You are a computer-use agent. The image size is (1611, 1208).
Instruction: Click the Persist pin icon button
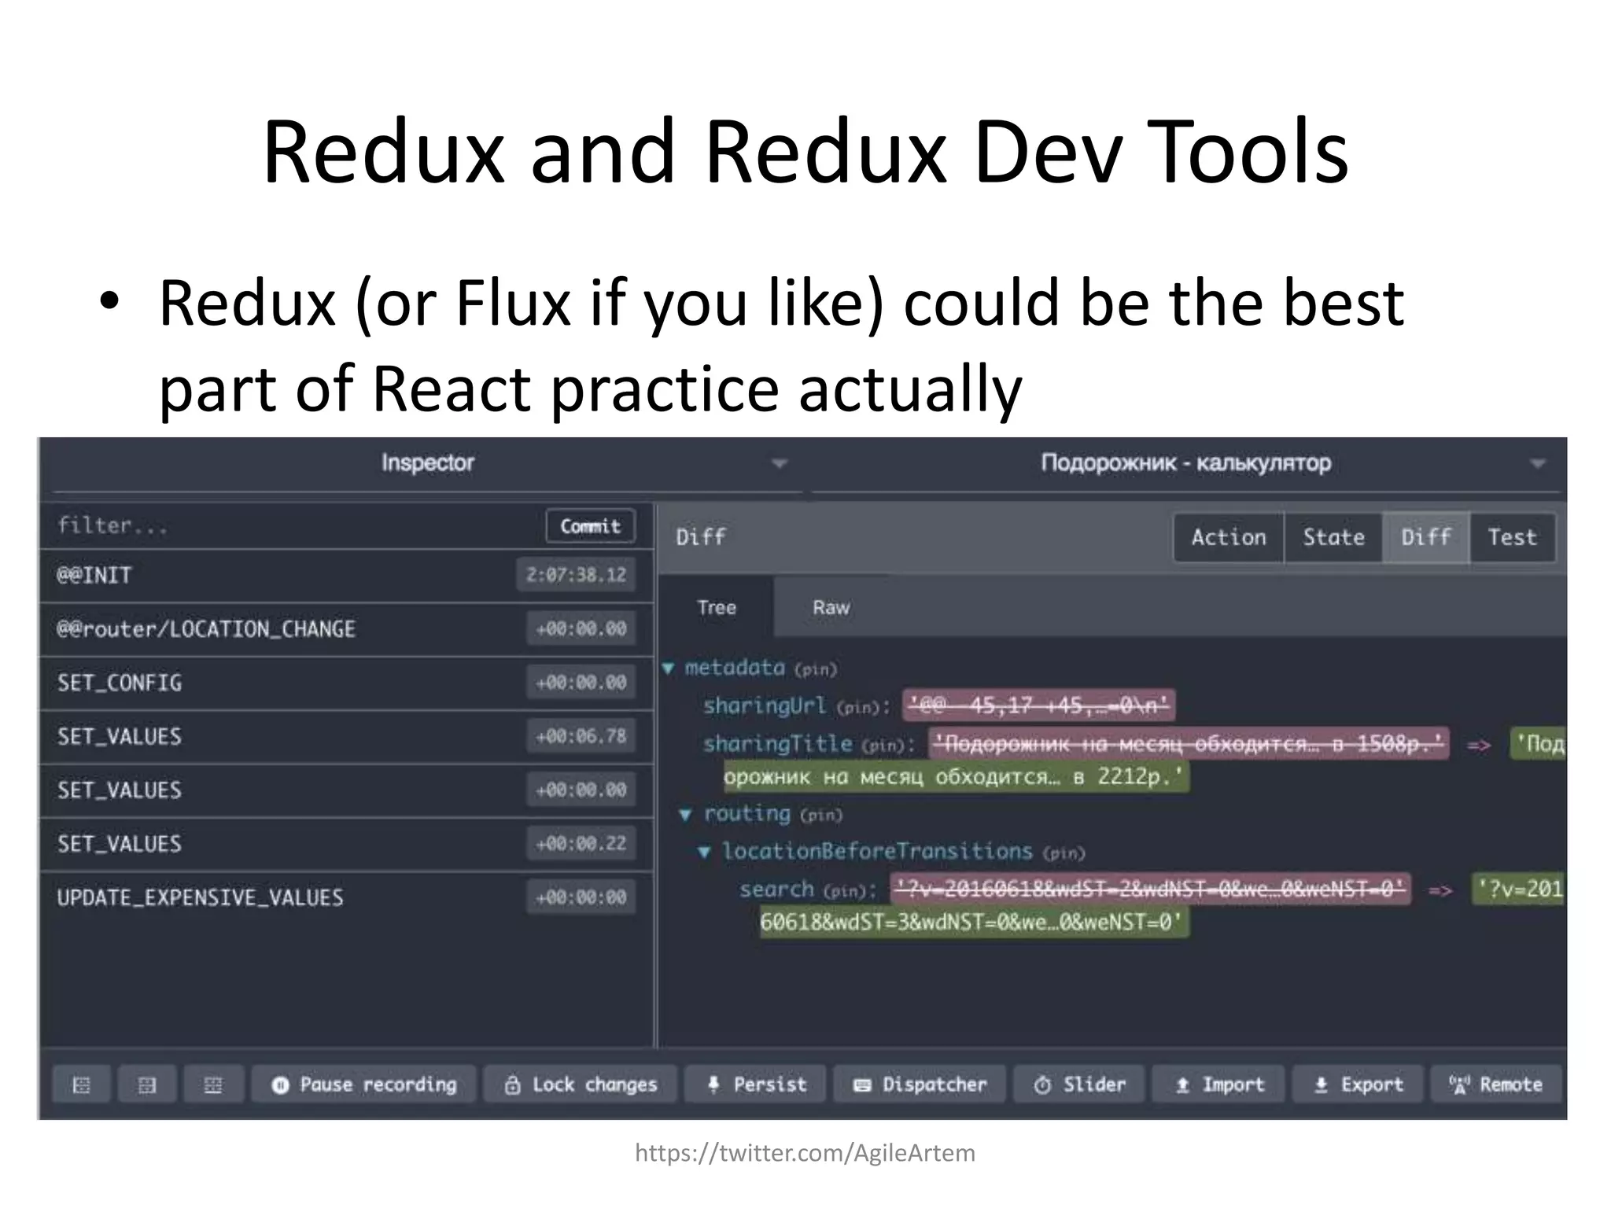pos(756,1085)
